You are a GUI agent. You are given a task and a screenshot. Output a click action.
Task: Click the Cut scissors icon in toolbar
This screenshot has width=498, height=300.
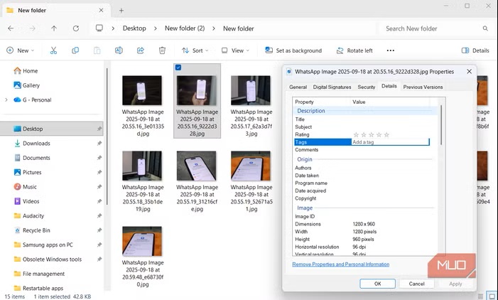[x=53, y=50]
